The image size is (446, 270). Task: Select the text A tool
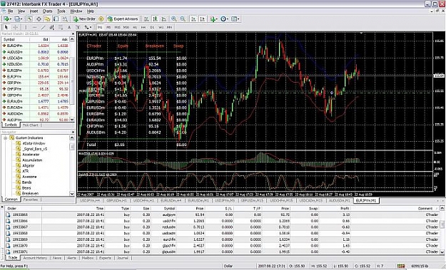coord(69,27)
